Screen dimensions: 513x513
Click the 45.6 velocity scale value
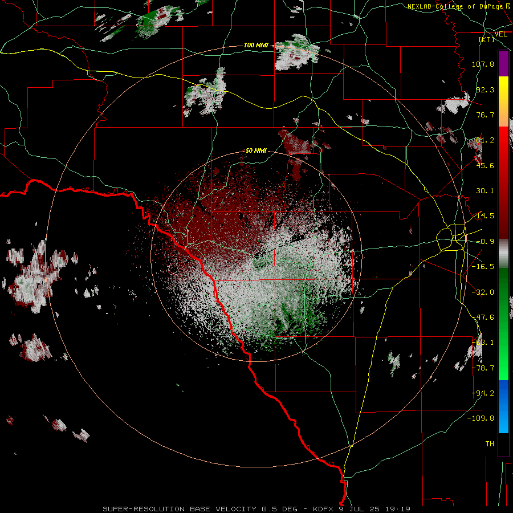(x=485, y=165)
